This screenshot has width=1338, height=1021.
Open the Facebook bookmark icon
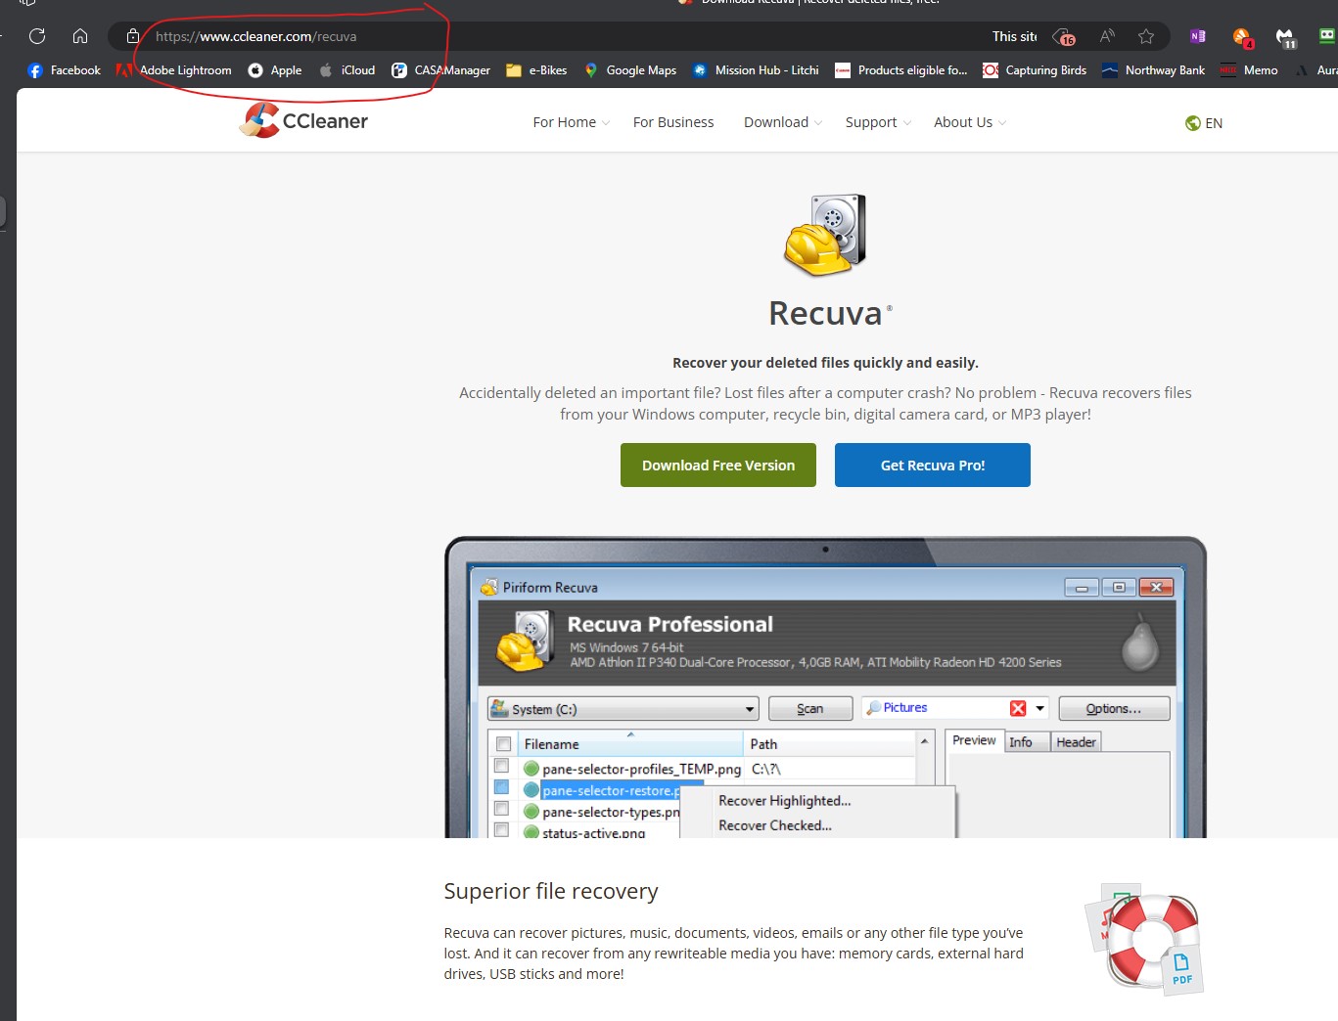click(x=35, y=69)
